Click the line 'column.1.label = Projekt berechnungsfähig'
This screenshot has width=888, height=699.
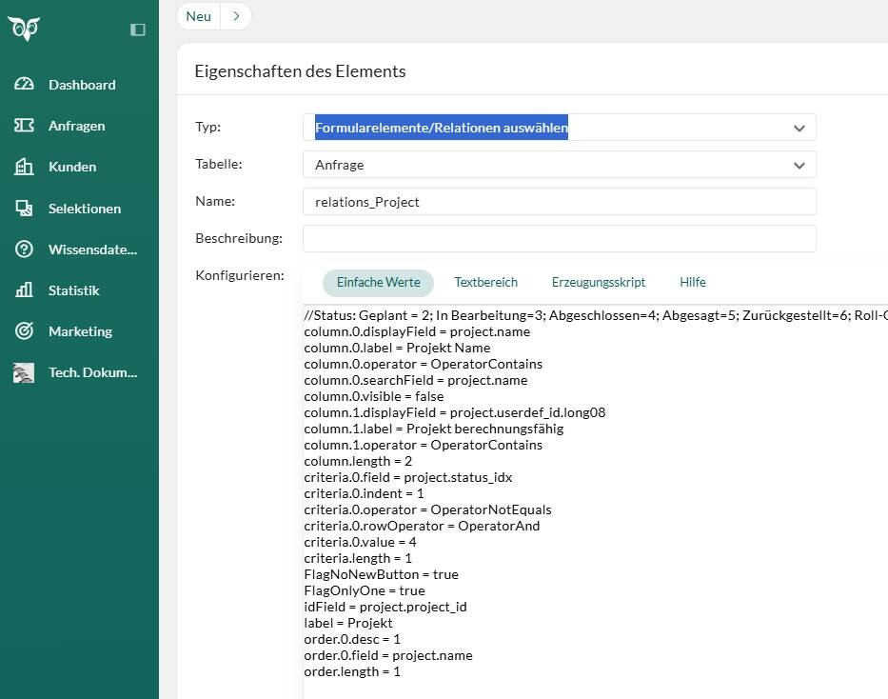434,429
